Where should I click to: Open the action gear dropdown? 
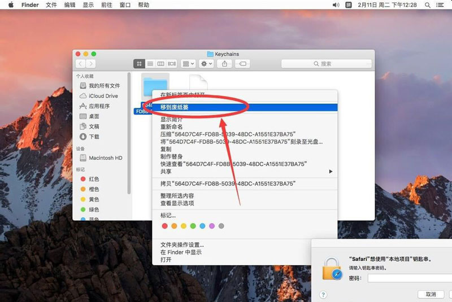coord(206,64)
